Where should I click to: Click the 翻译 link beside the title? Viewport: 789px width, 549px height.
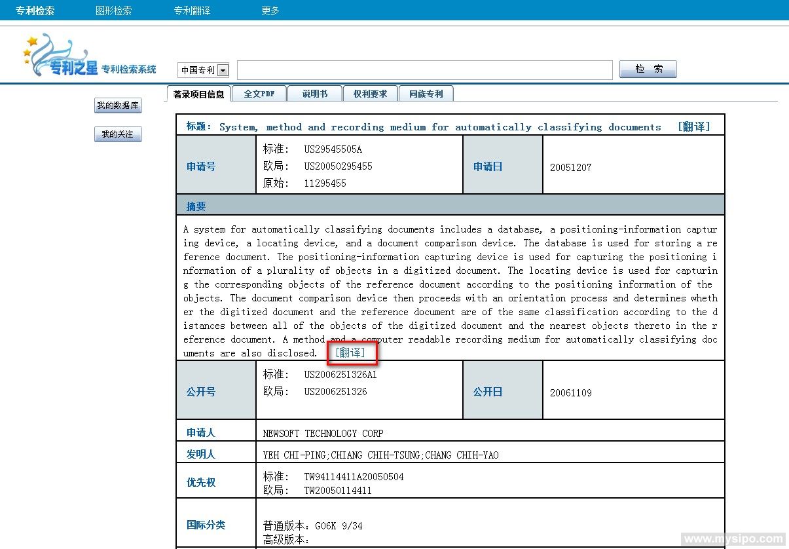[x=693, y=127]
